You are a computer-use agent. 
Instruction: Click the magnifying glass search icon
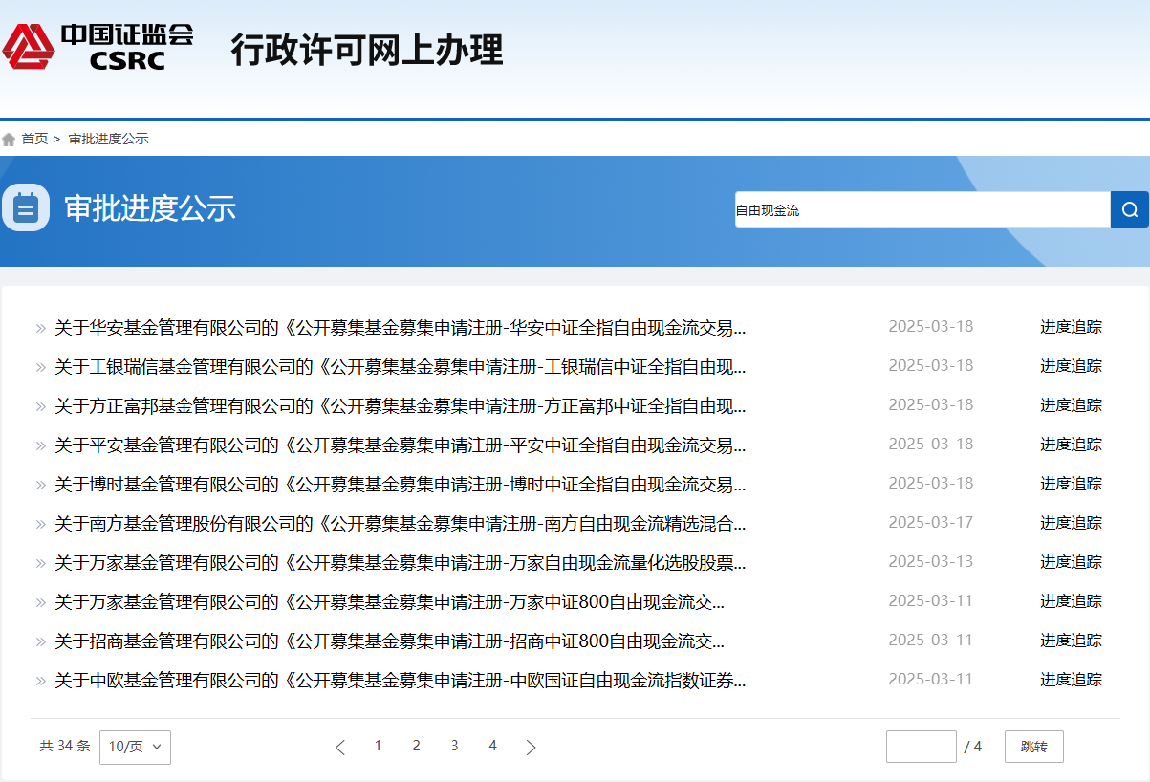(1130, 209)
